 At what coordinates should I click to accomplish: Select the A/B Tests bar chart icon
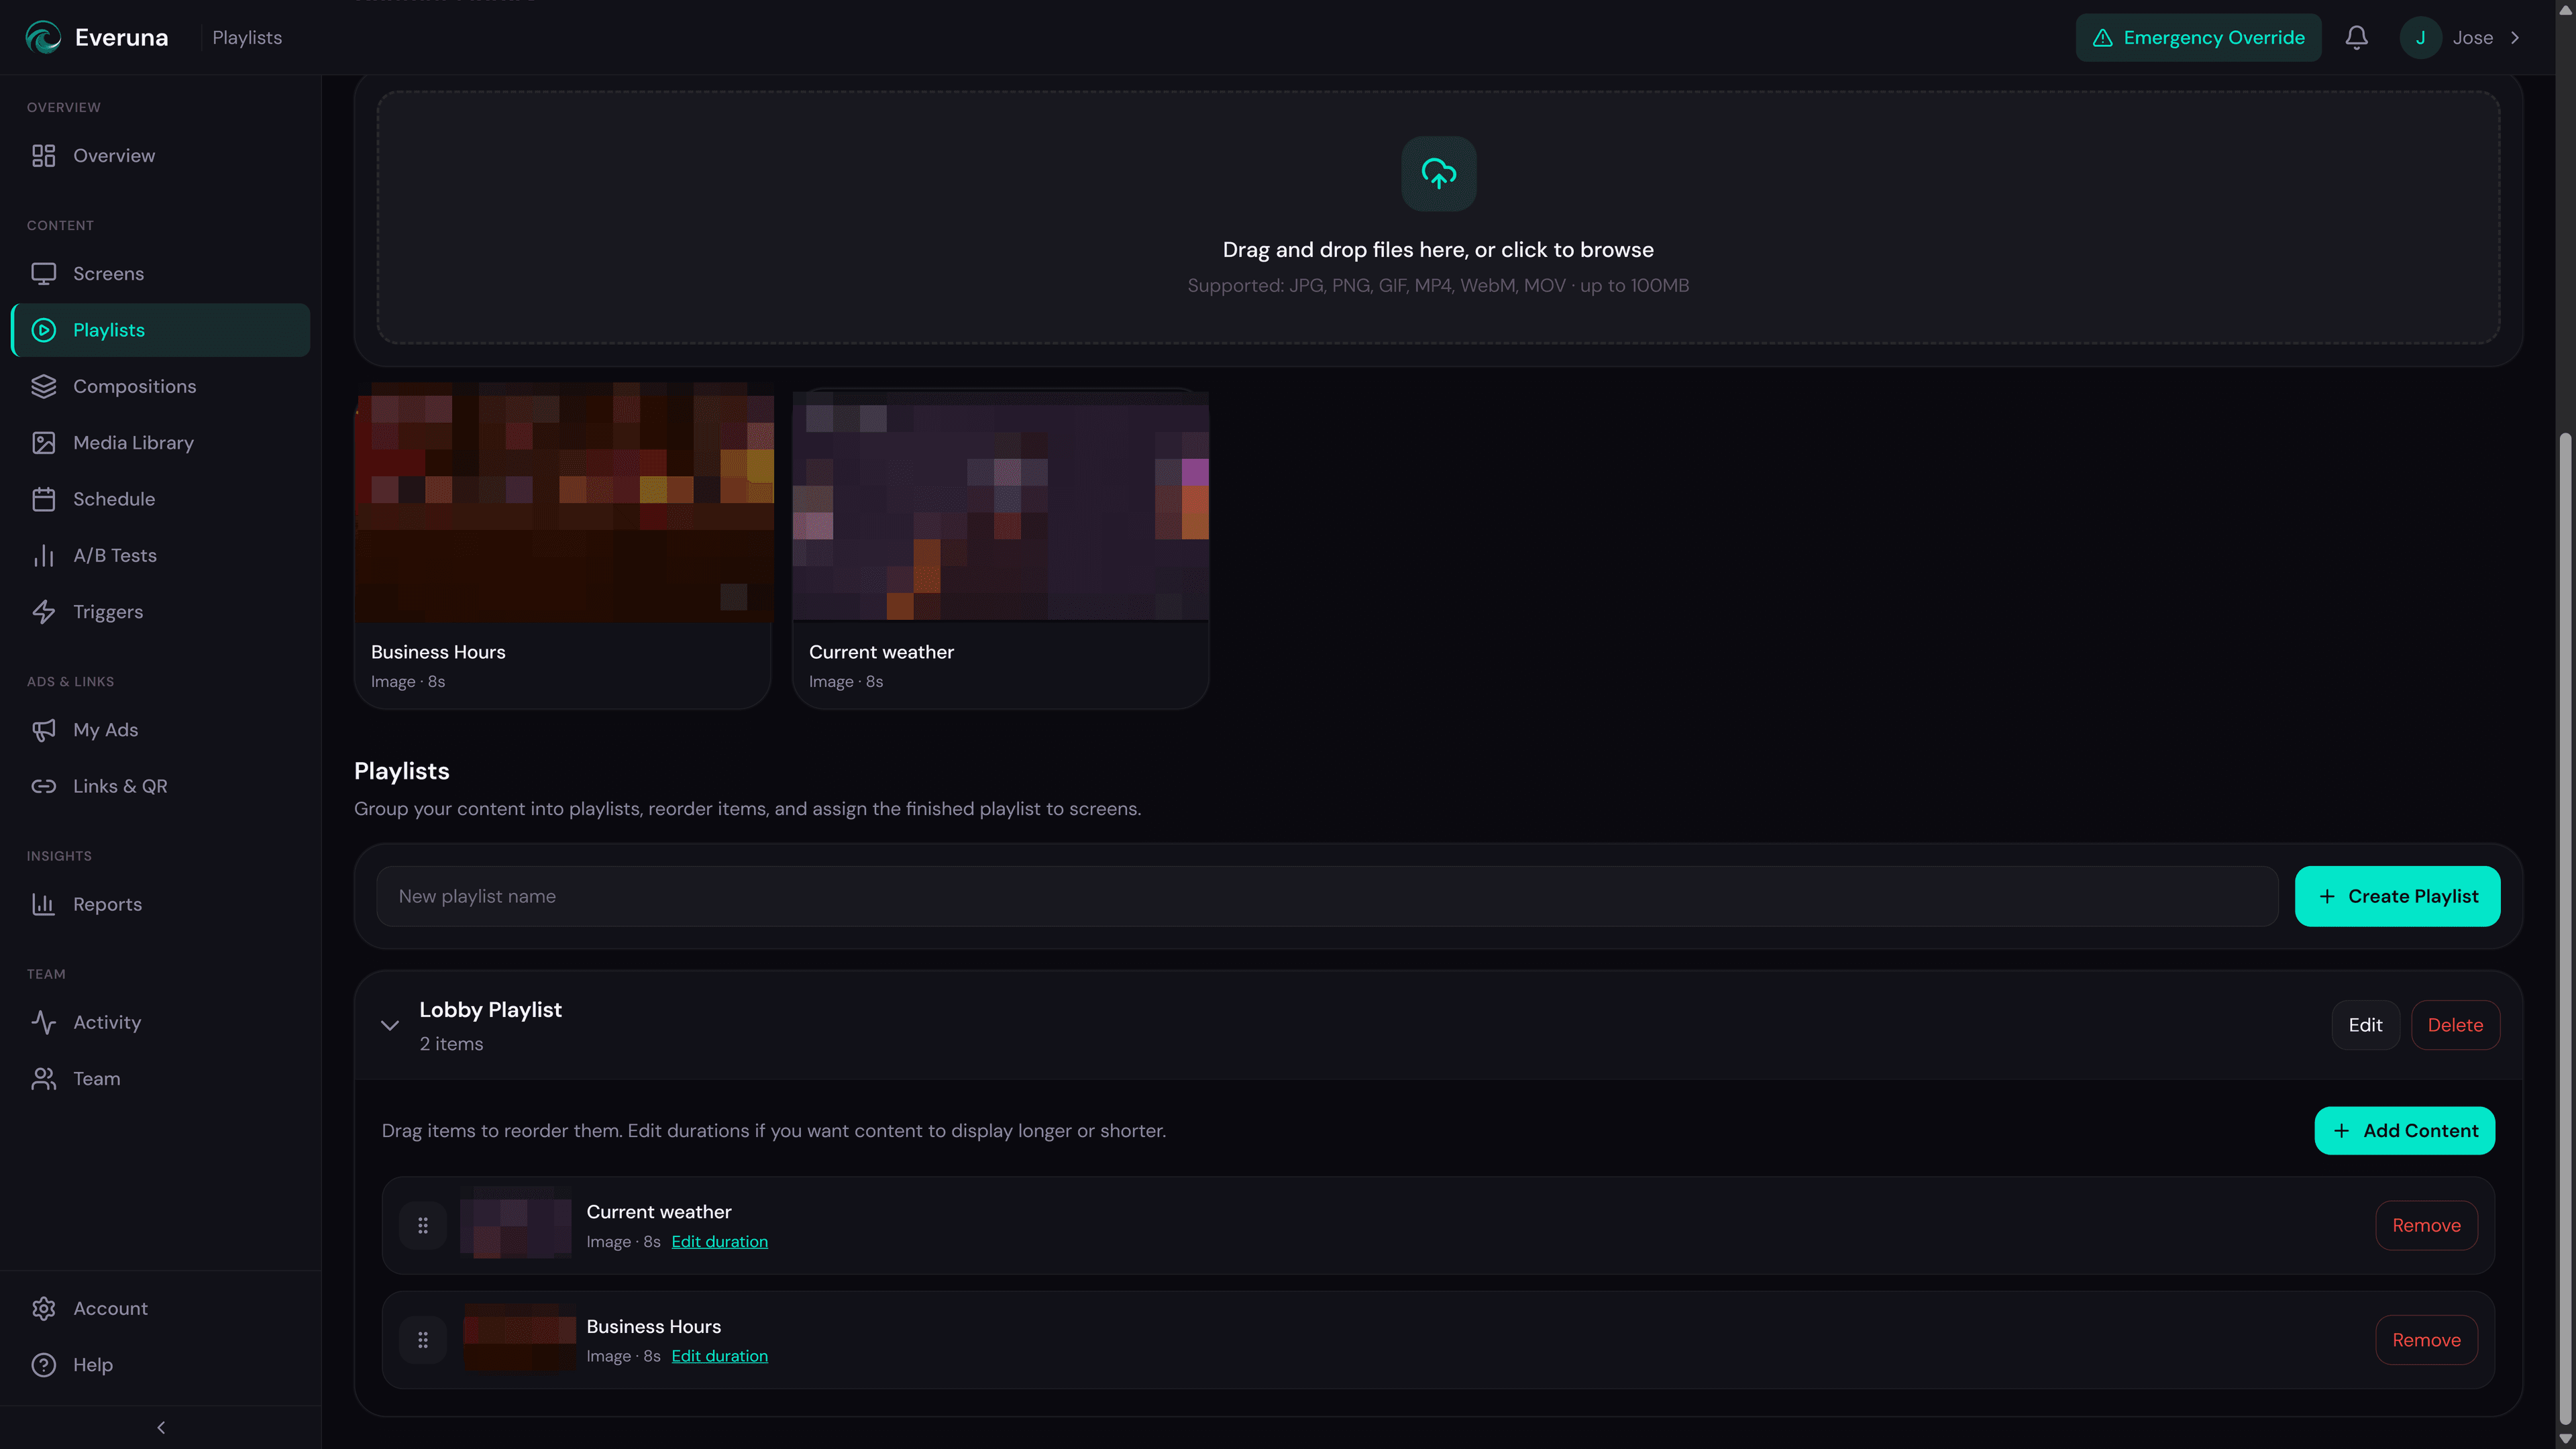click(x=44, y=555)
